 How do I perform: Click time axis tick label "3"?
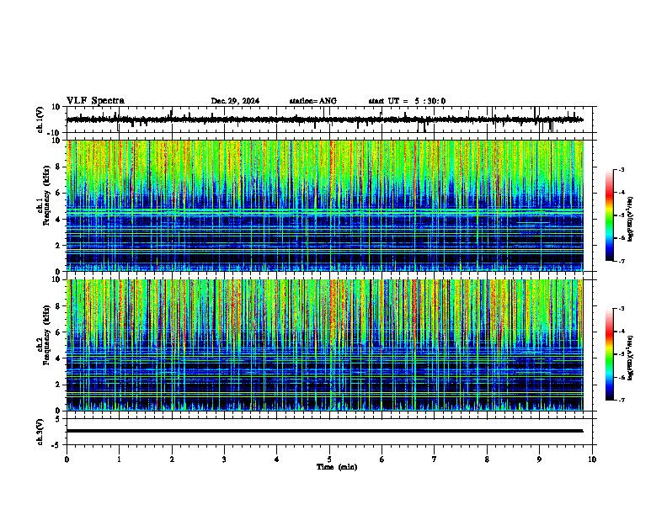click(224, 459)
